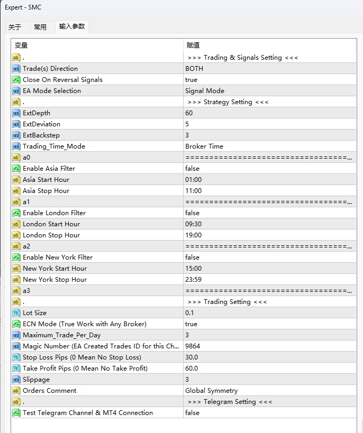This screenshot has width=363, height=433.
Task: Click the double-type icon beside Stop Loss Pips
Action: coord(16,357)
